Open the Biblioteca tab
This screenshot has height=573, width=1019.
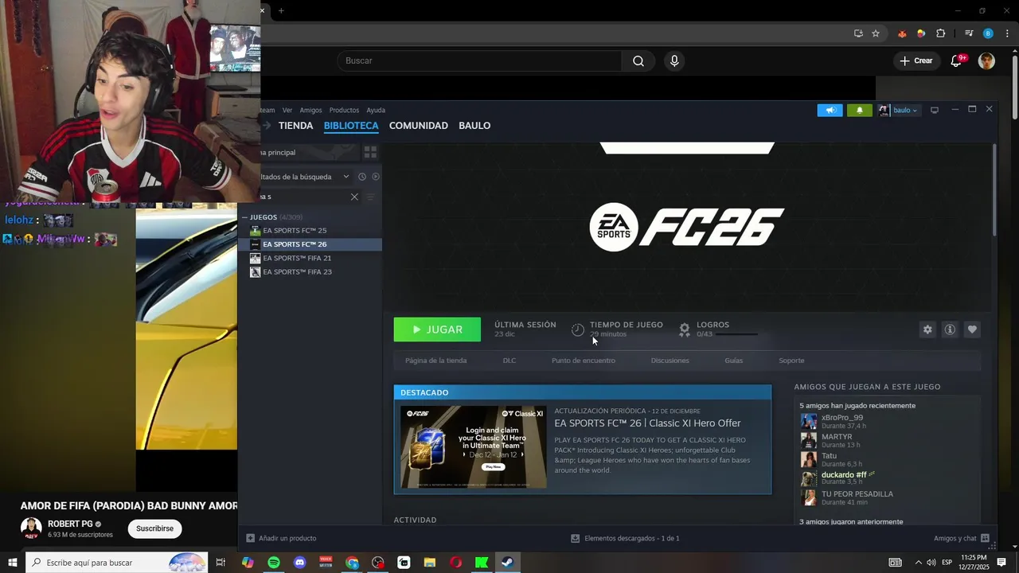[351, 126]
